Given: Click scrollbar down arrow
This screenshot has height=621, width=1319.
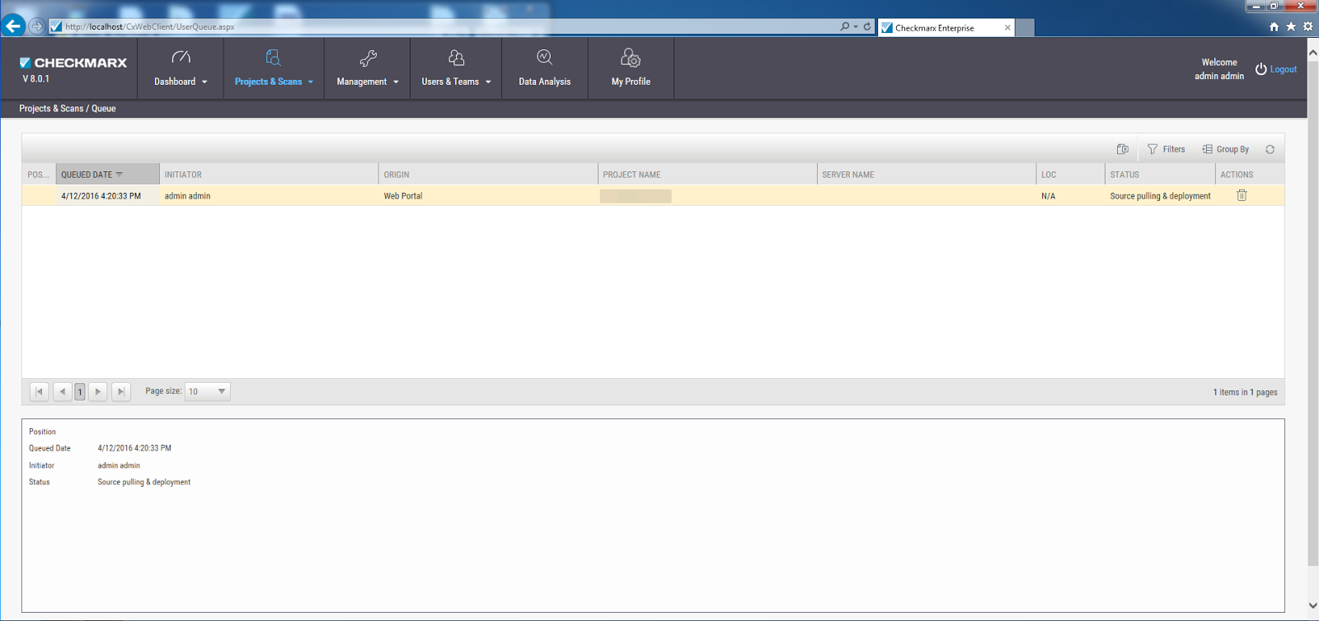Looking at the screenshot, I should pos(1312,606).
